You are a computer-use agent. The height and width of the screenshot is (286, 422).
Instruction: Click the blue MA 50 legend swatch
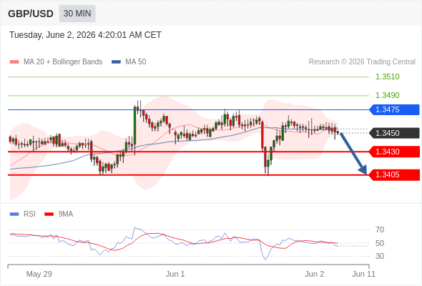116,62
